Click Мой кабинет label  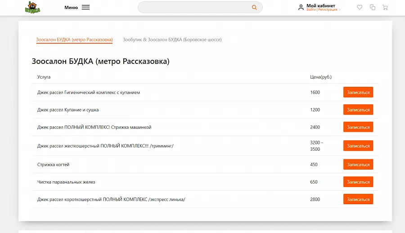click(320, 6)
